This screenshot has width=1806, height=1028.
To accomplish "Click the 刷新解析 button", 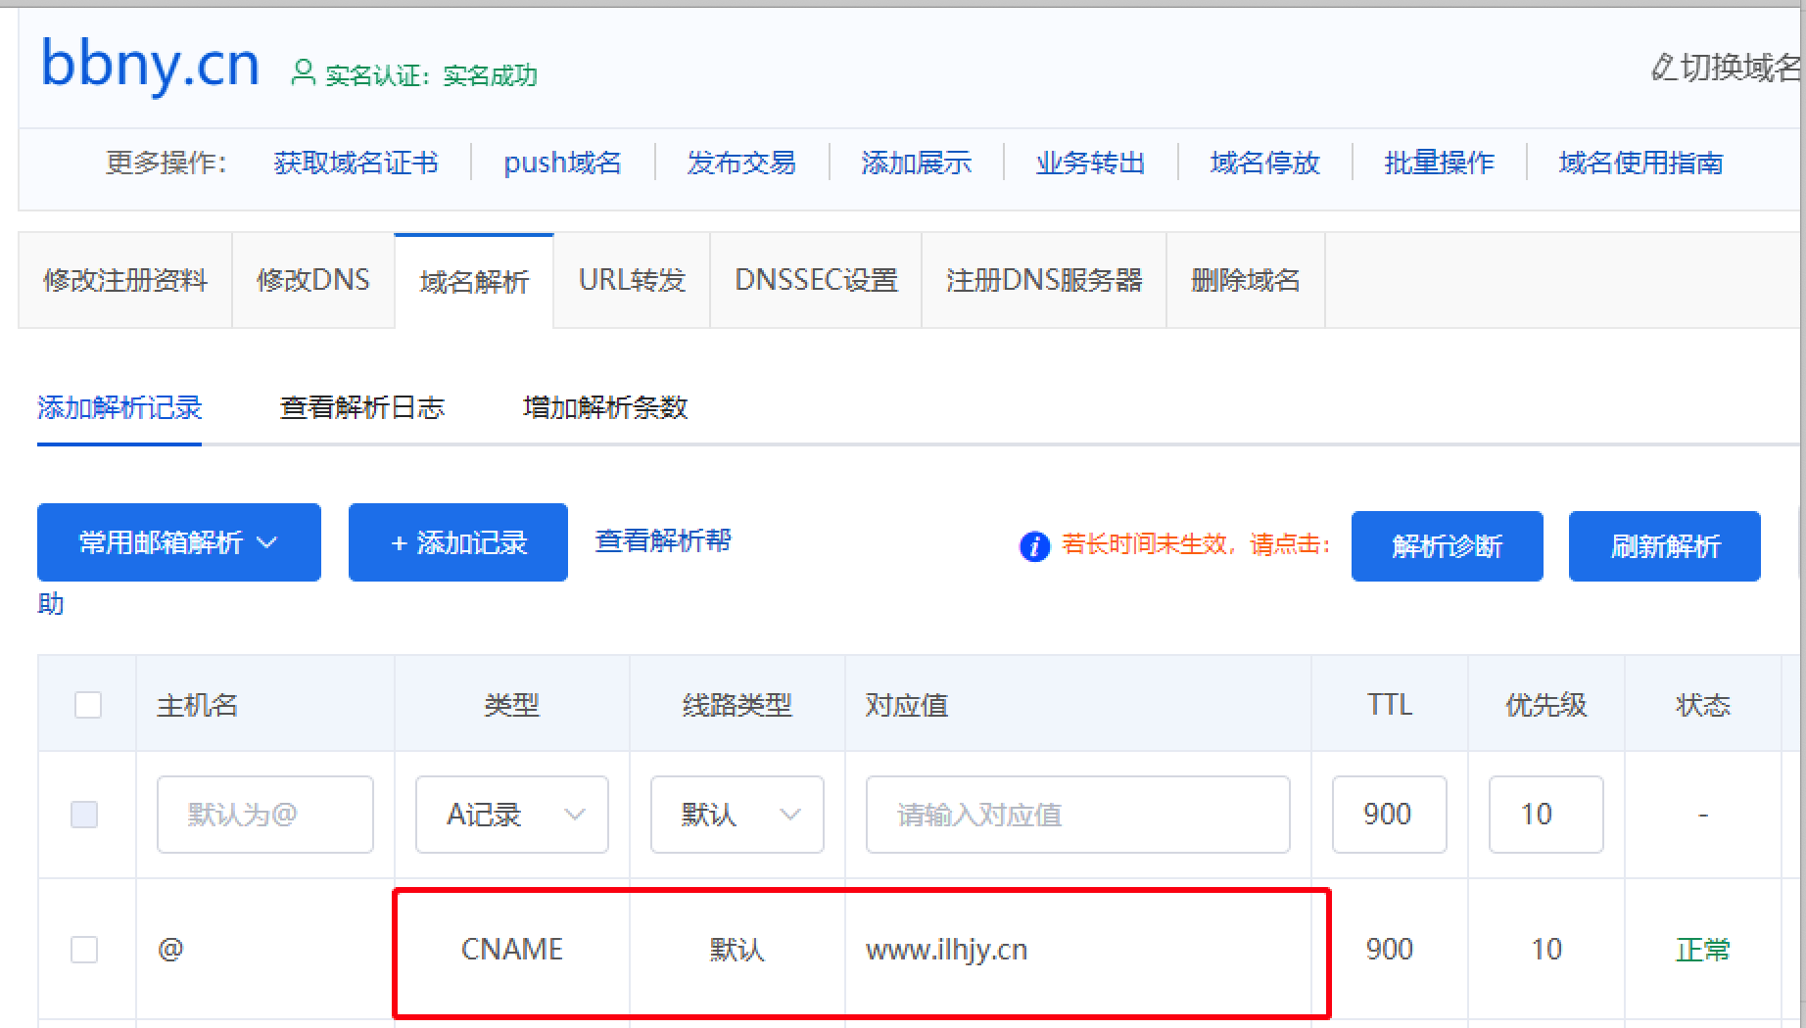I will point(1665,546).
